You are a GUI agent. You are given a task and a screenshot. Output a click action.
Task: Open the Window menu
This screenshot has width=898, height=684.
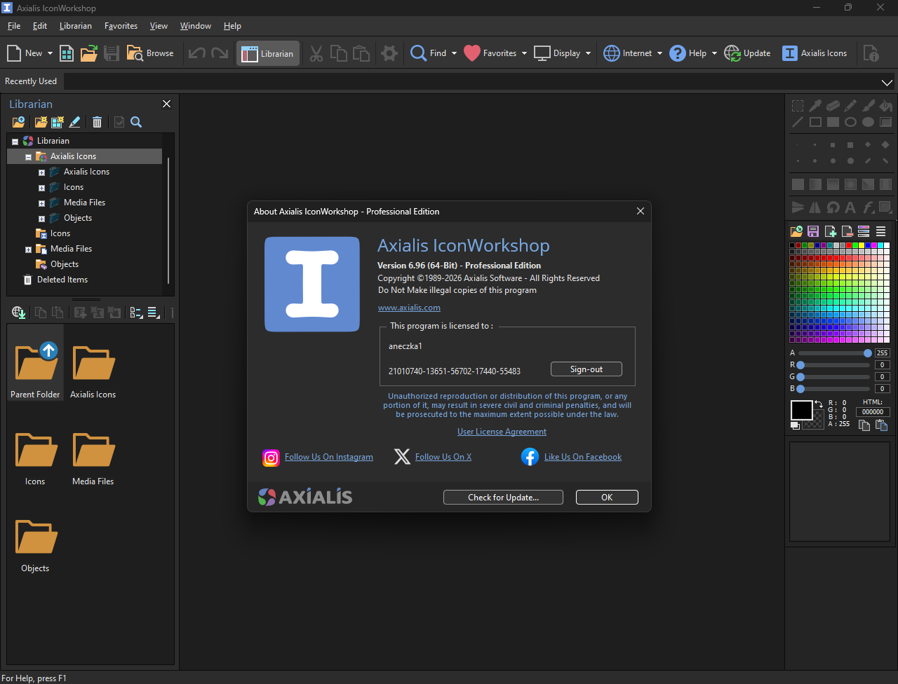point(196,26)
